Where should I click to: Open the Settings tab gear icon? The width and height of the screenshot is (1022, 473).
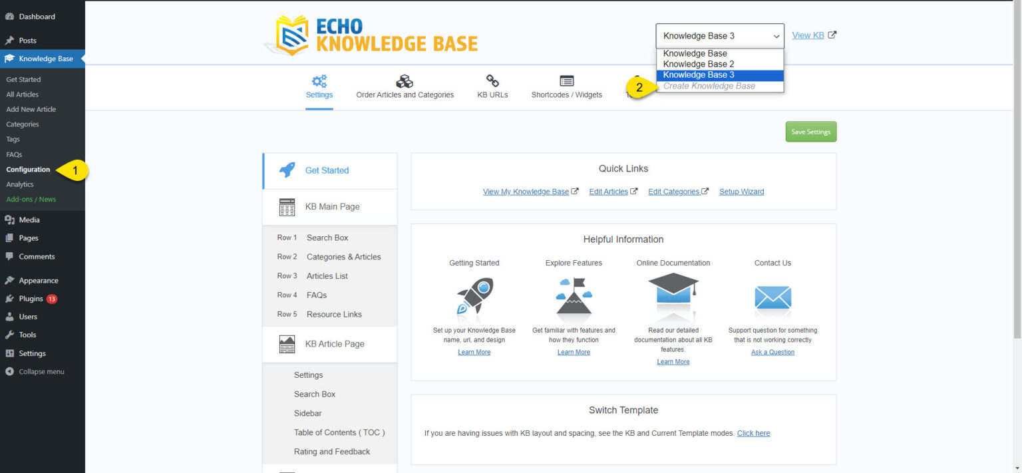tap(319, 80)
